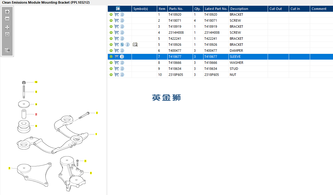Add T418634 STUD to cart

pos(117,69)
